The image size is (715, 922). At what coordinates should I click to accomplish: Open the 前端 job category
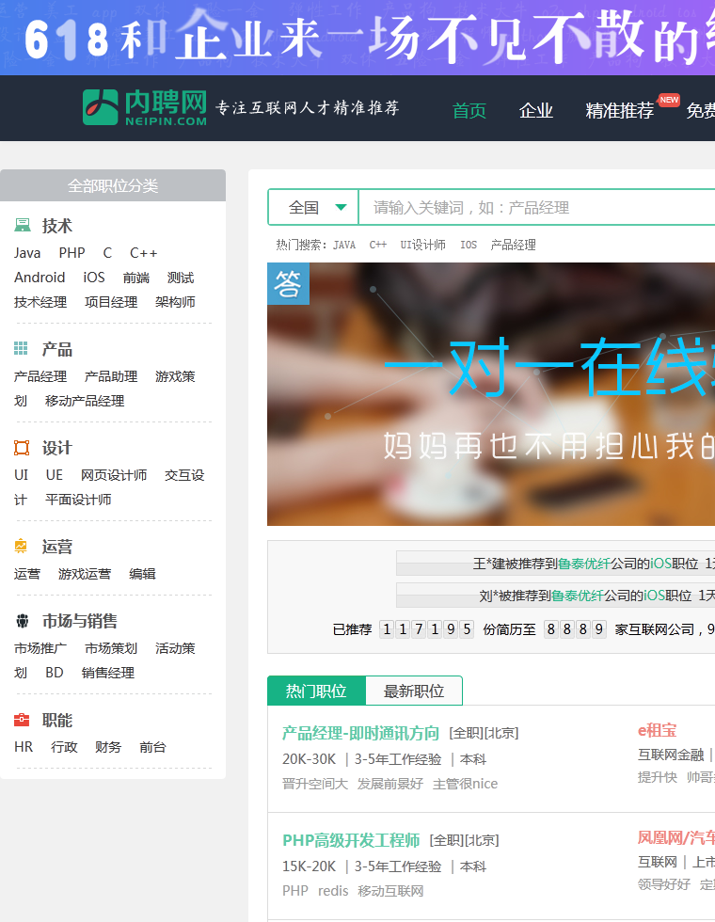135,278
